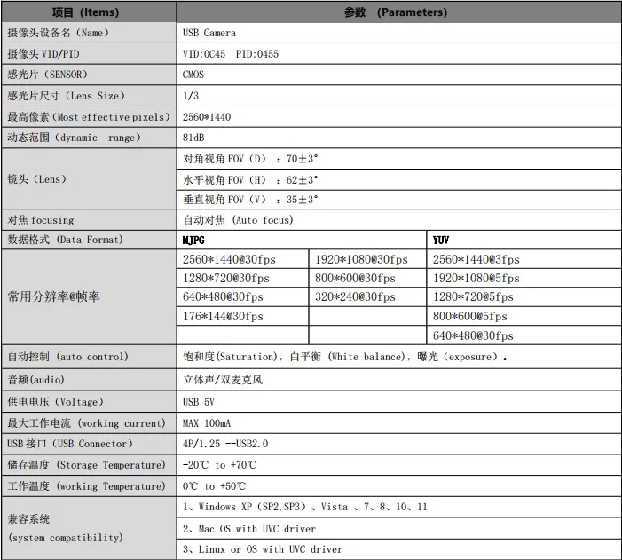This screenshot has width=622, height=560.
Task: Click the diagonal FOV (D) 70±3° row
Action: point(250,160)
